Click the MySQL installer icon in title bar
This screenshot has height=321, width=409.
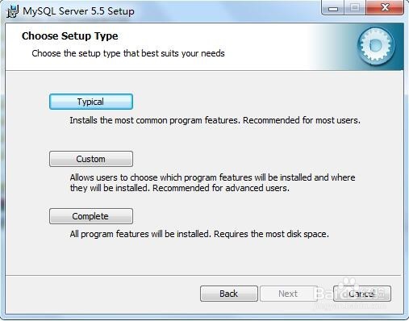(12, 11)
